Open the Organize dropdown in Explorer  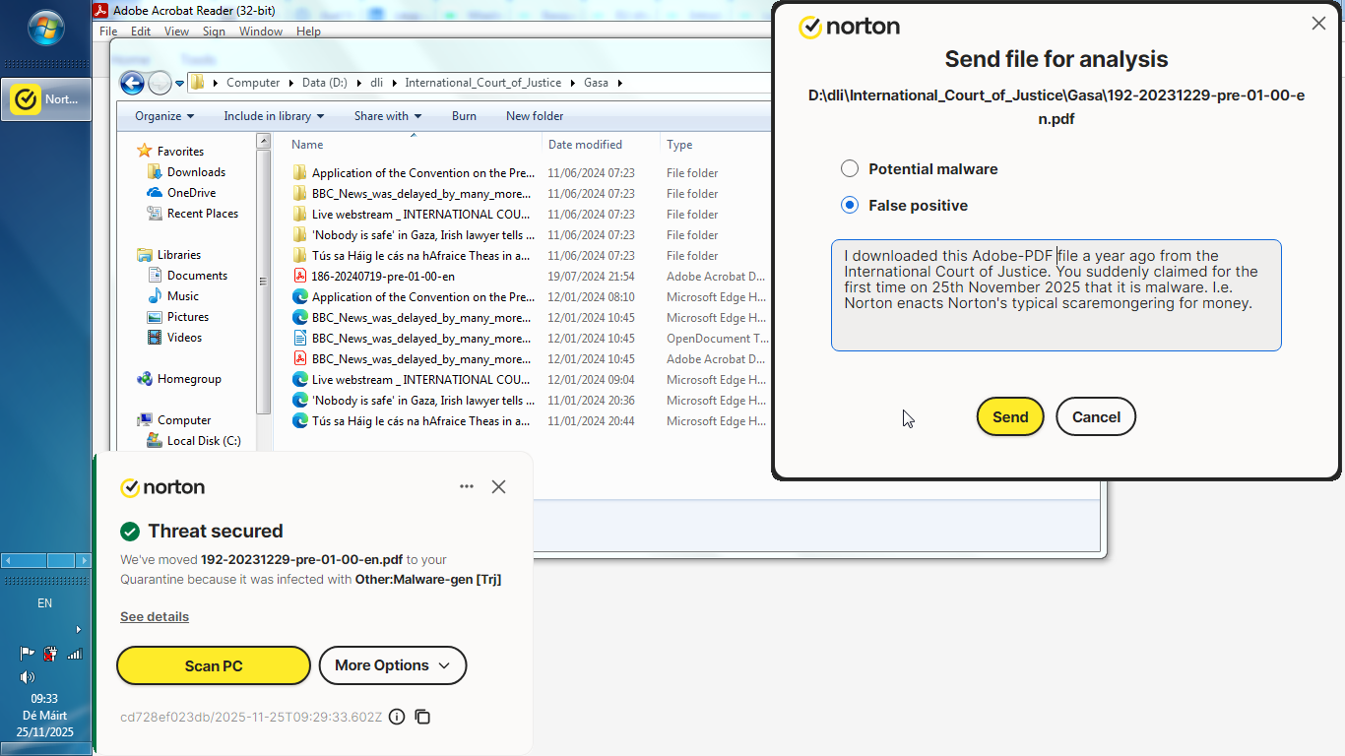(x=164, y=116)
